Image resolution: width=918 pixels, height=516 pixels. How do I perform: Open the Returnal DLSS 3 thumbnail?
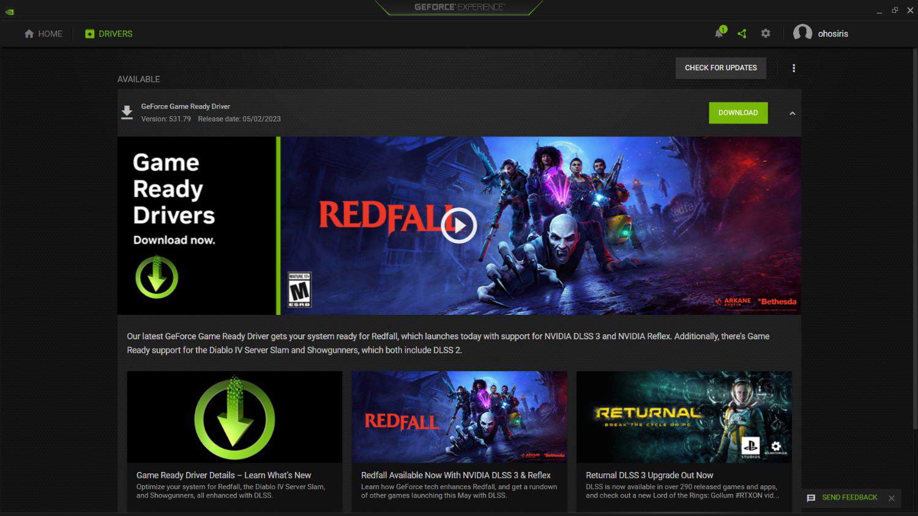pos(684,417)
